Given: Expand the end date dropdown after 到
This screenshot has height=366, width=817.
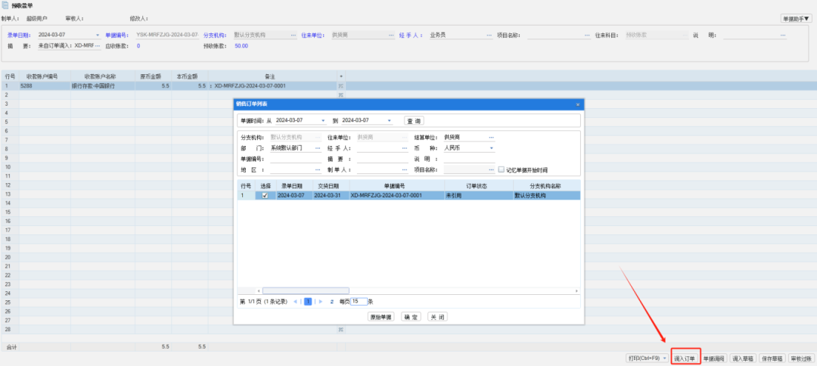Looking at the screenshot, I should click(x=390, y=120).
